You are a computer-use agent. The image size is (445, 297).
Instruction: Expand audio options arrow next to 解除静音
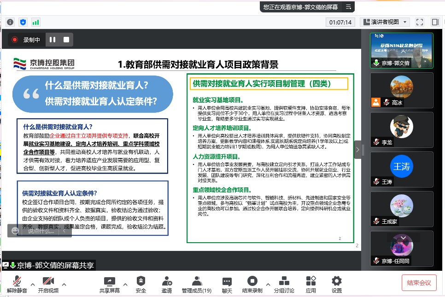tap(33, 284)
